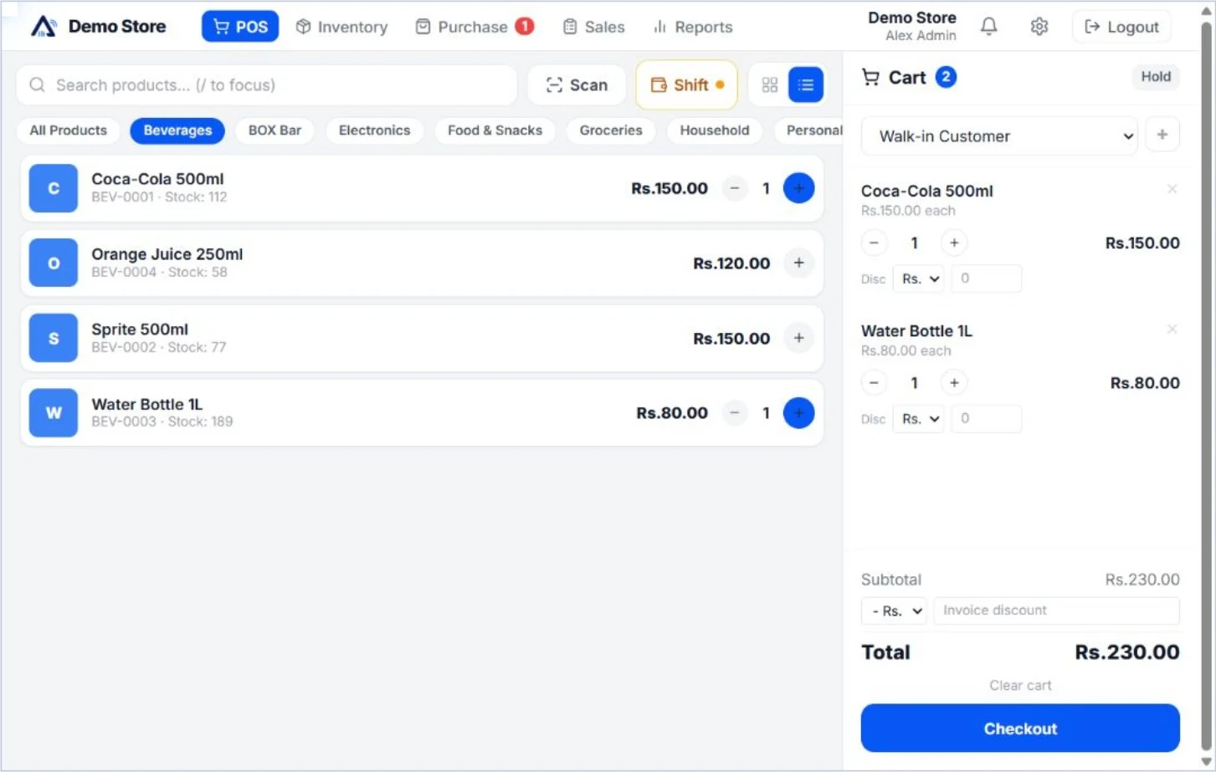The width and height of the screenshot is (1216, 772).
Task: Open the notifications bell
Action: [988, 27]
